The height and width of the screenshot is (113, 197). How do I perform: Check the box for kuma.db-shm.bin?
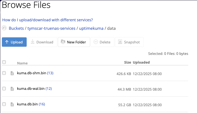4,73
